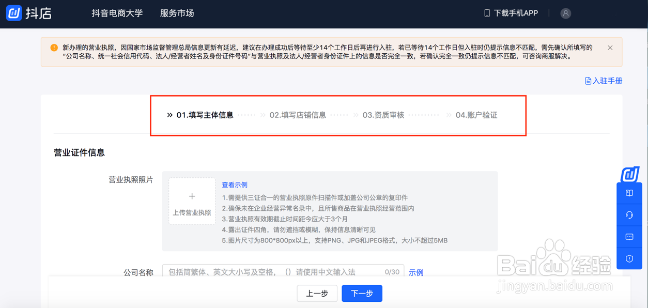Open the shield icon in the floating sidebar

pos(629,258)
